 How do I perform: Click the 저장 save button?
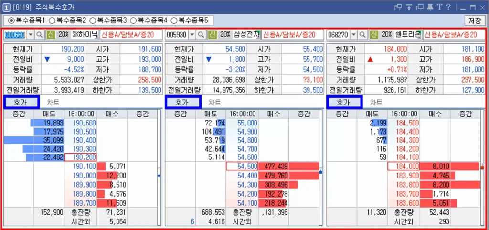475,21
